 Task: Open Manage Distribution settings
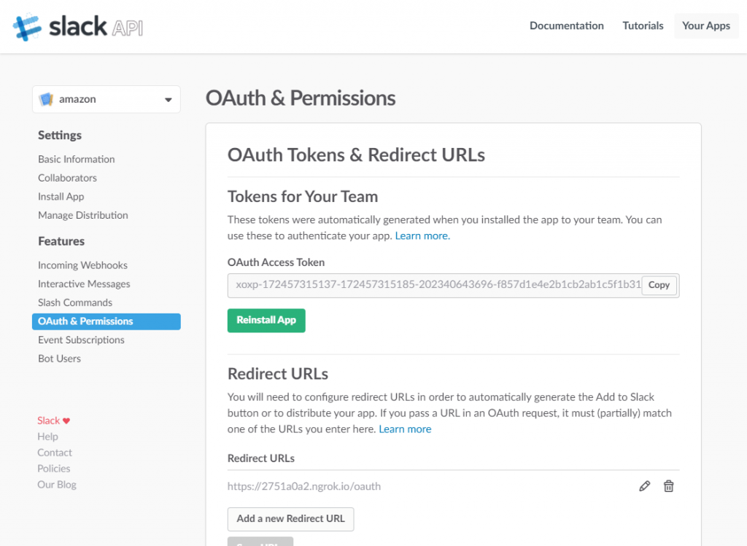click(x=82, y=215)
